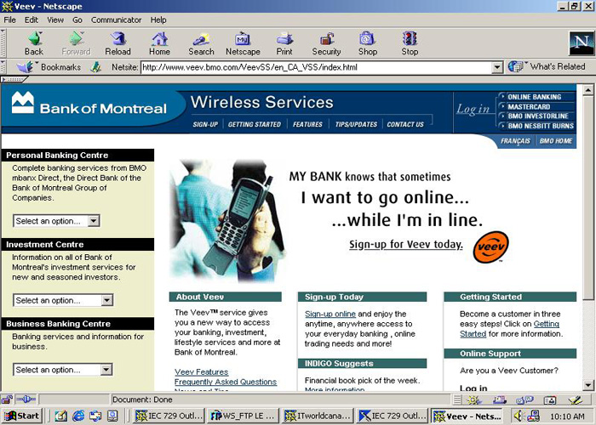Click the Forward navigation icon

[76, 39]
